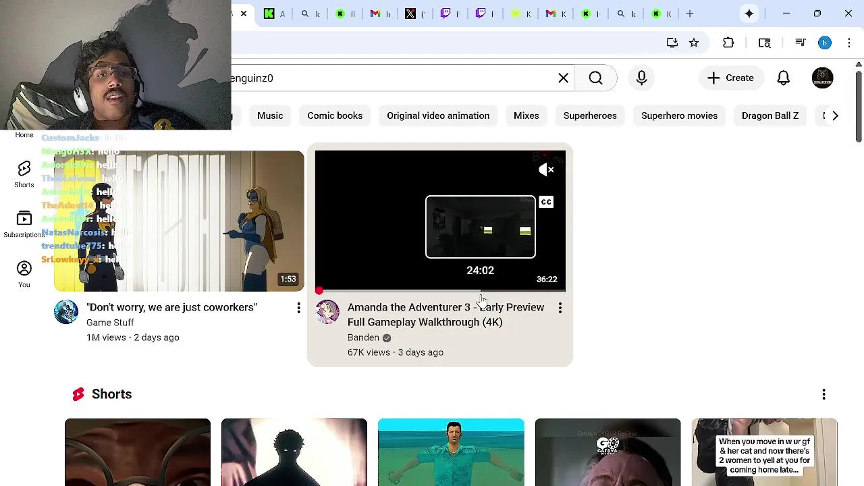This screenshot has height=486, width=864.
Task: Open the media controls toolbar icon
Action: pyautogui.click(x=801, y=43)
